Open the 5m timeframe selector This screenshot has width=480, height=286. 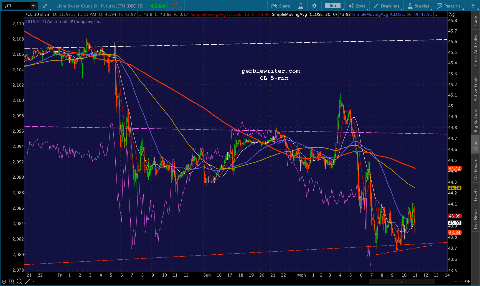point(333,6)
